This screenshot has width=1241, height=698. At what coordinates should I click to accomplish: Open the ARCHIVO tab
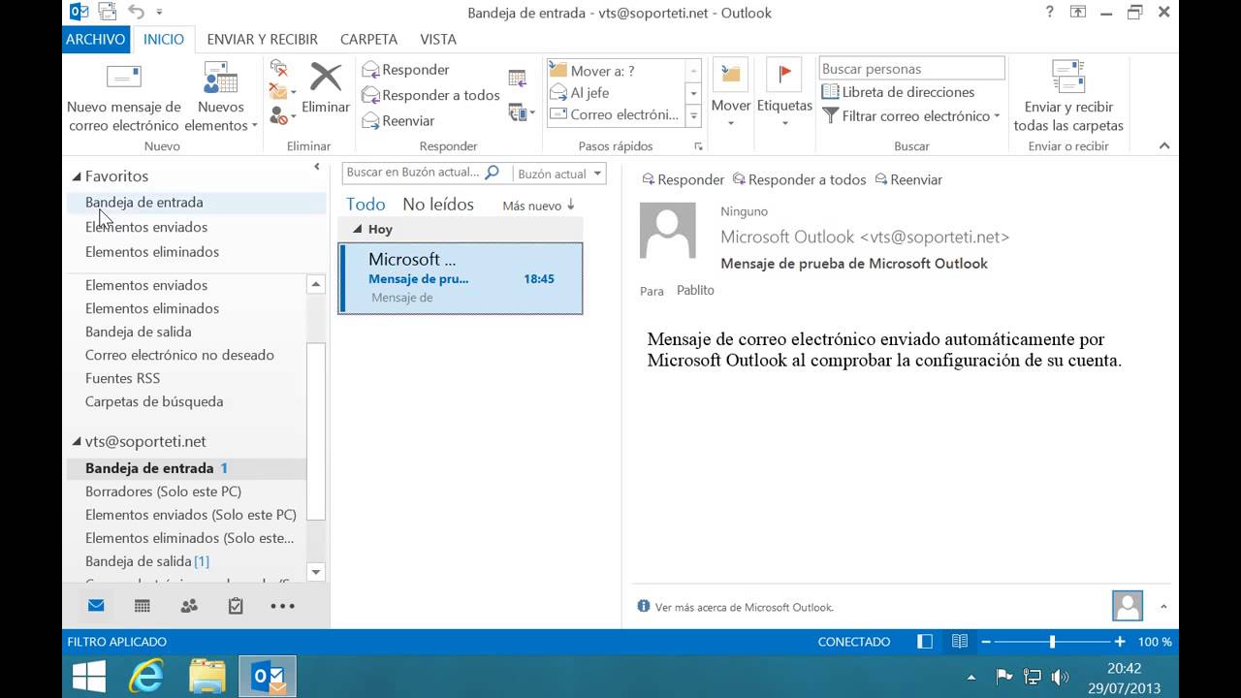95,40
